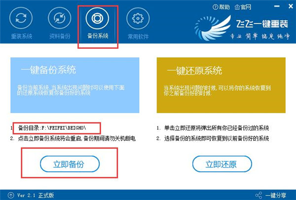This screenshot has width=296, height=200.
Task: Select the 重装系统 tab label
Action: coord(21,36)
